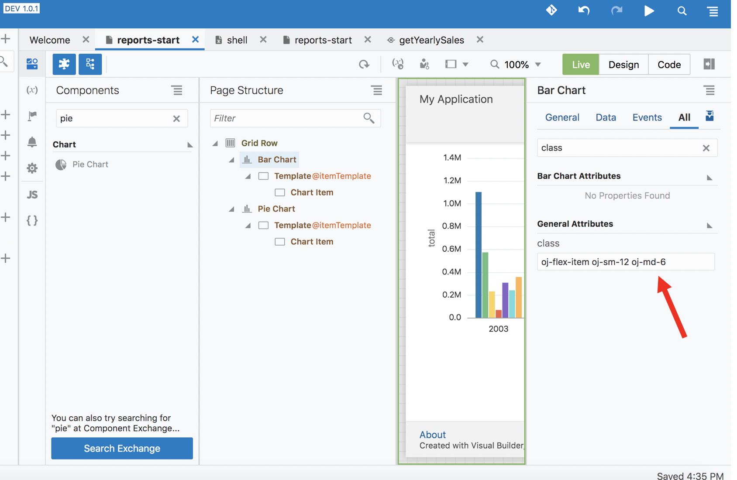Viewport: 737px width, 480px height.
Task: Click the purple bar in chart
Action: [505, 300]
